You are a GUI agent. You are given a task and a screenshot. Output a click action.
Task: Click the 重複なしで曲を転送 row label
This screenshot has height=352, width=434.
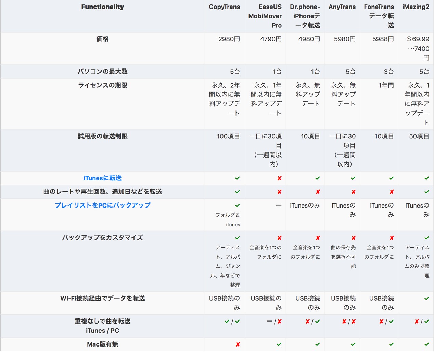coord(102,321)
